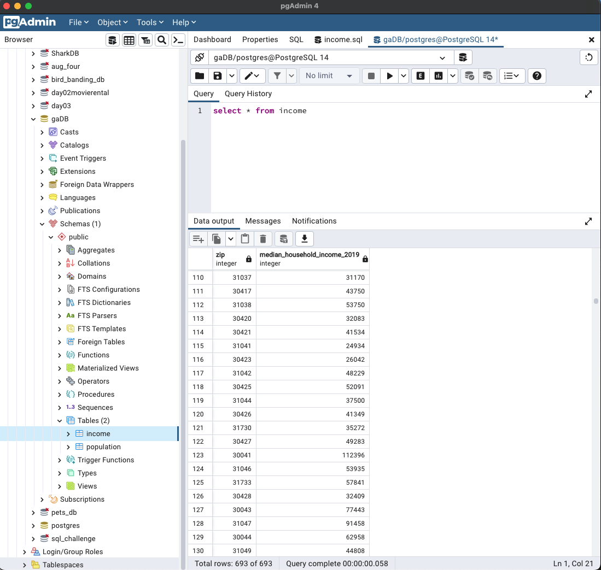Image resolution: width=601 pixels, height=570 pixels.
Task: Expand the population table node
Action: coord(69,446)
